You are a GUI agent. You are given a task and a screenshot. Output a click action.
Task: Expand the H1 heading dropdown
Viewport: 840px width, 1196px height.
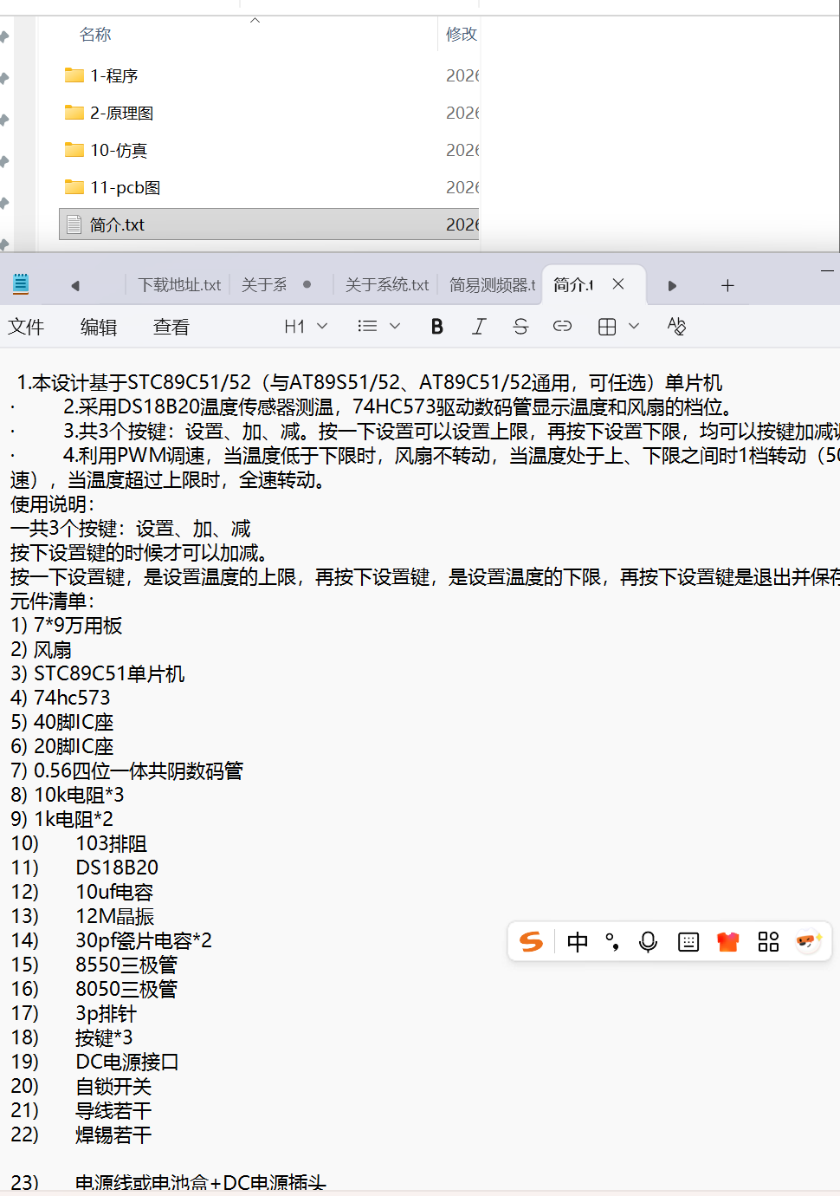click(x=306, y=327)
